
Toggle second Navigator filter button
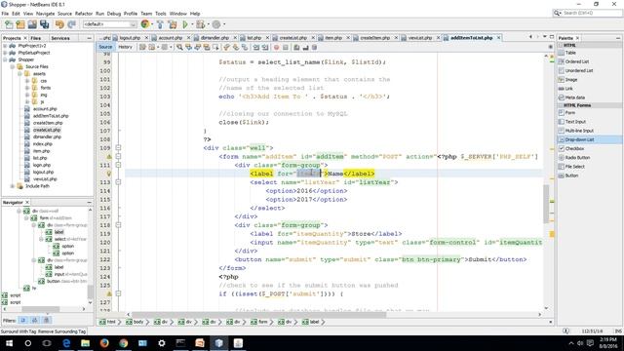pyautogui.click(x=35, y=321)
